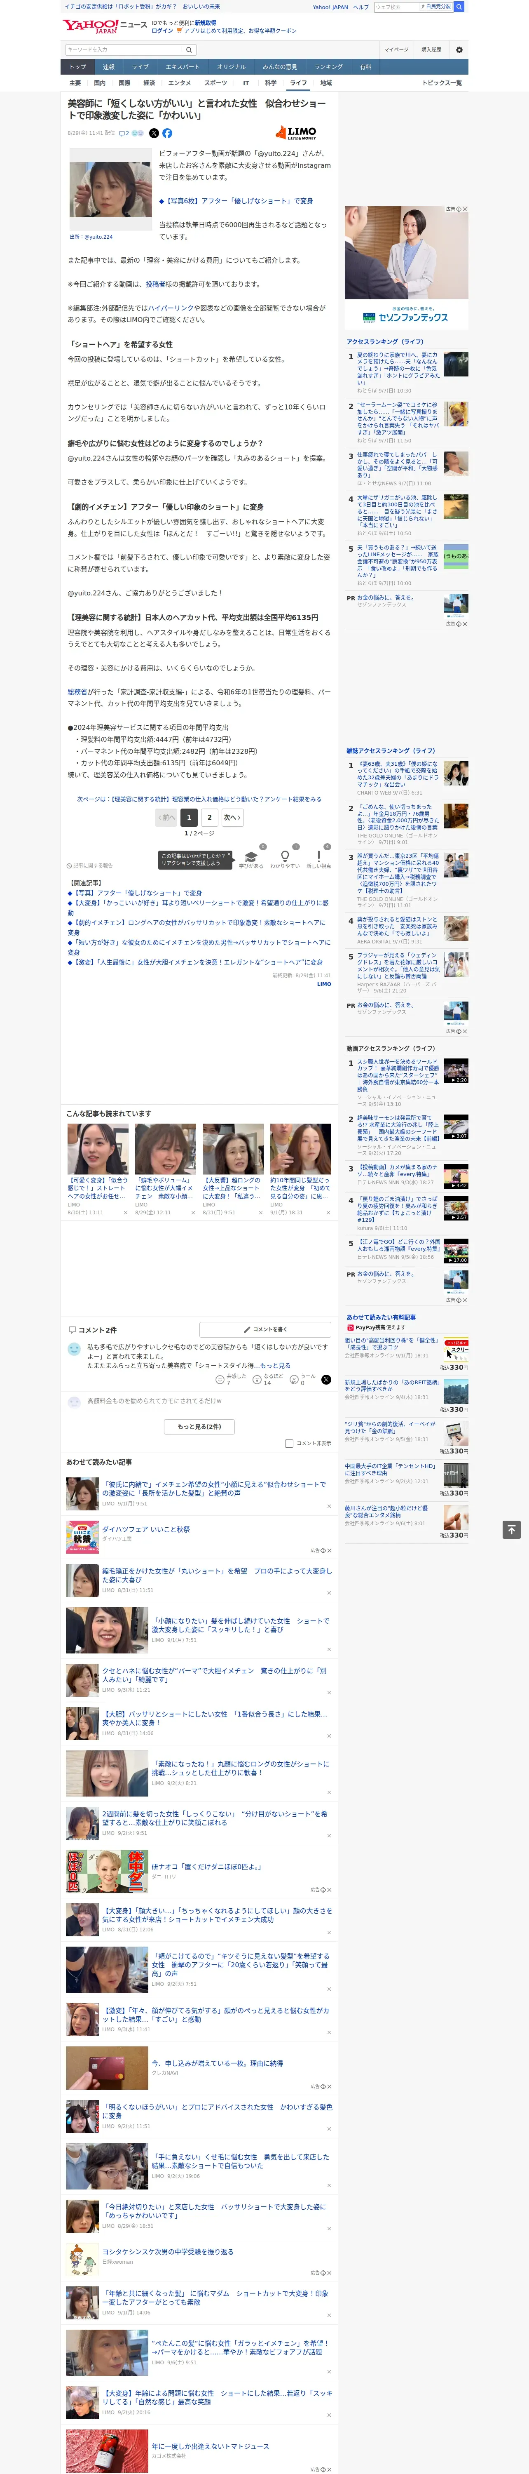
Task: Click the blue web search magnifier button
Action: [x=459, y=7]
